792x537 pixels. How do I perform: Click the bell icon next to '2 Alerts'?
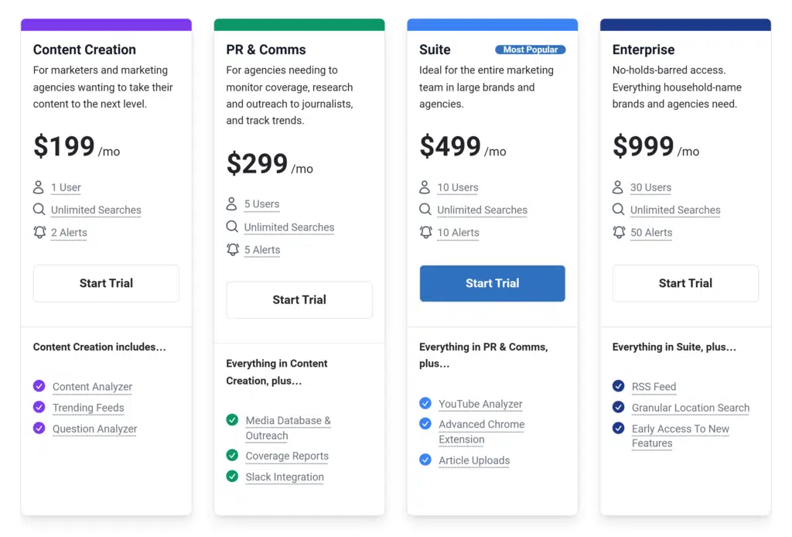coord(39,232)
